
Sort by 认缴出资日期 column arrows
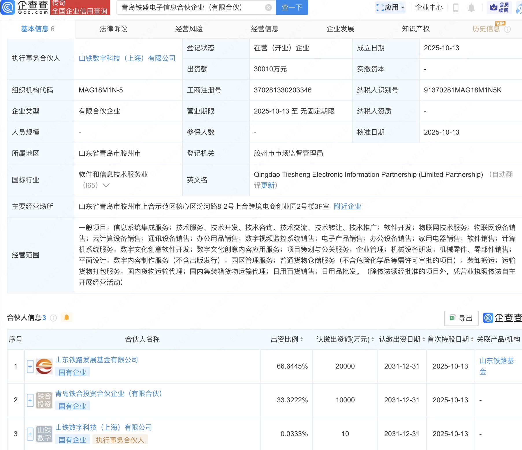tap(424, 339)
